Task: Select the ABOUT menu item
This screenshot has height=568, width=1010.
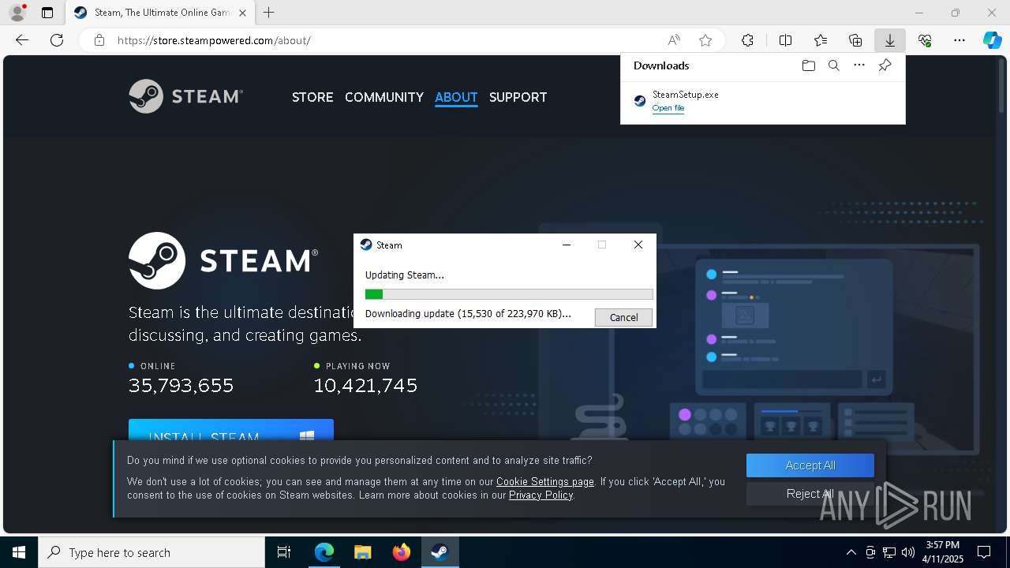Action: pos(456,97)
